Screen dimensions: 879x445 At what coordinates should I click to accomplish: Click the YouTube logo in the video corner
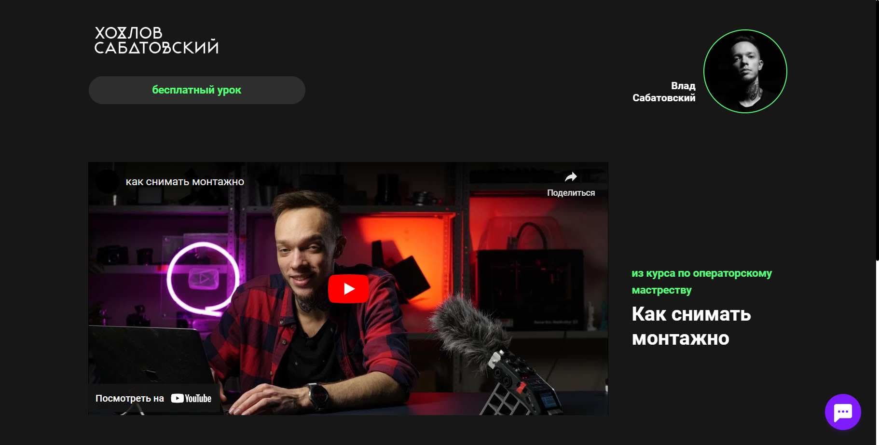tap(191, 398)
